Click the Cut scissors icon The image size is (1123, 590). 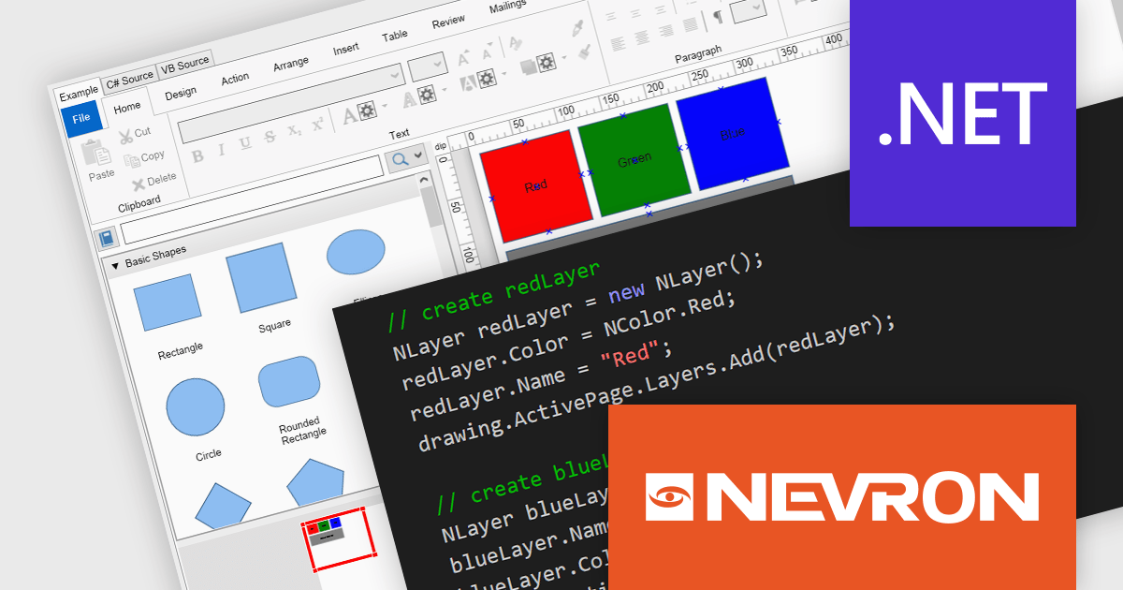[x=125, y=137]
